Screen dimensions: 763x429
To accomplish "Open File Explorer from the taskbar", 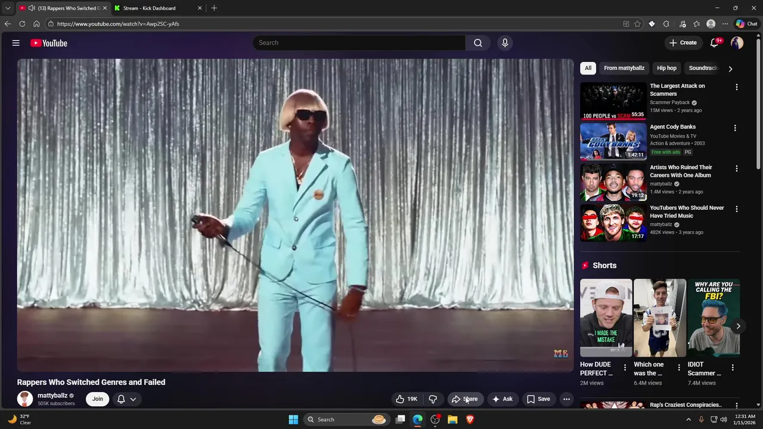I will (x=452, y=419).
